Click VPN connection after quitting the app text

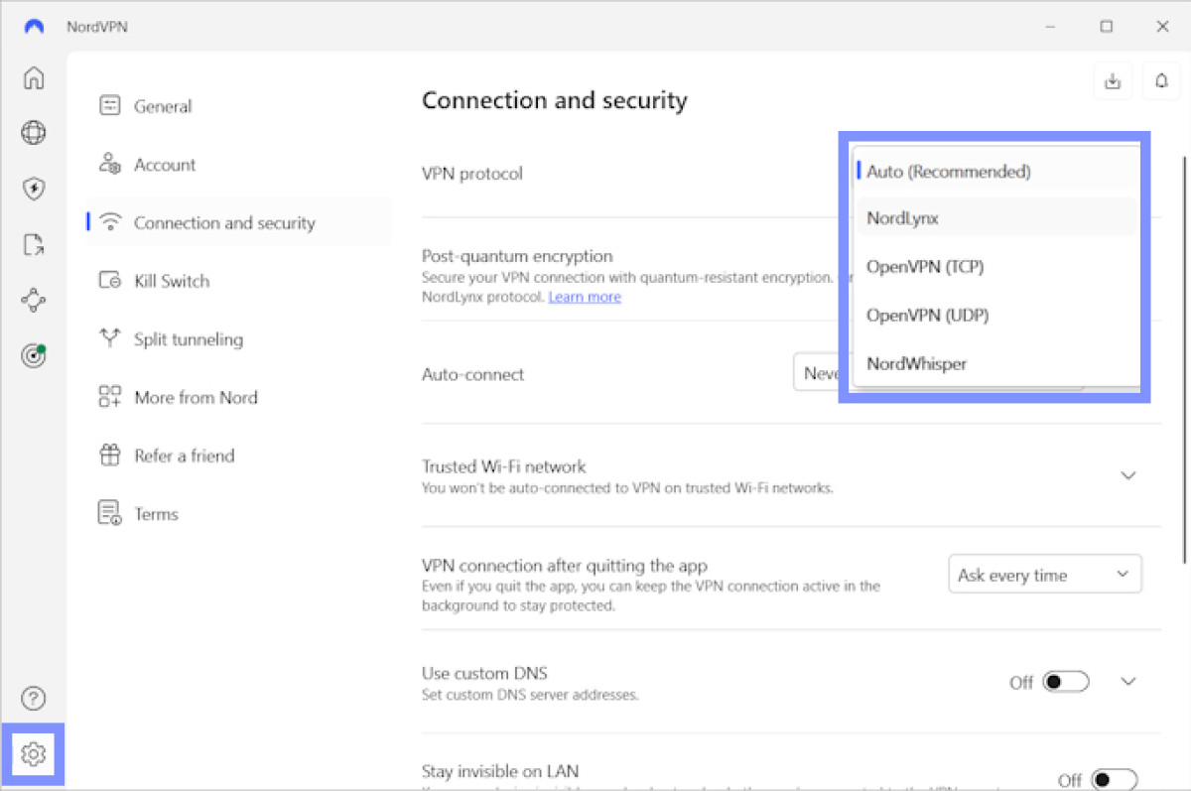565,566
